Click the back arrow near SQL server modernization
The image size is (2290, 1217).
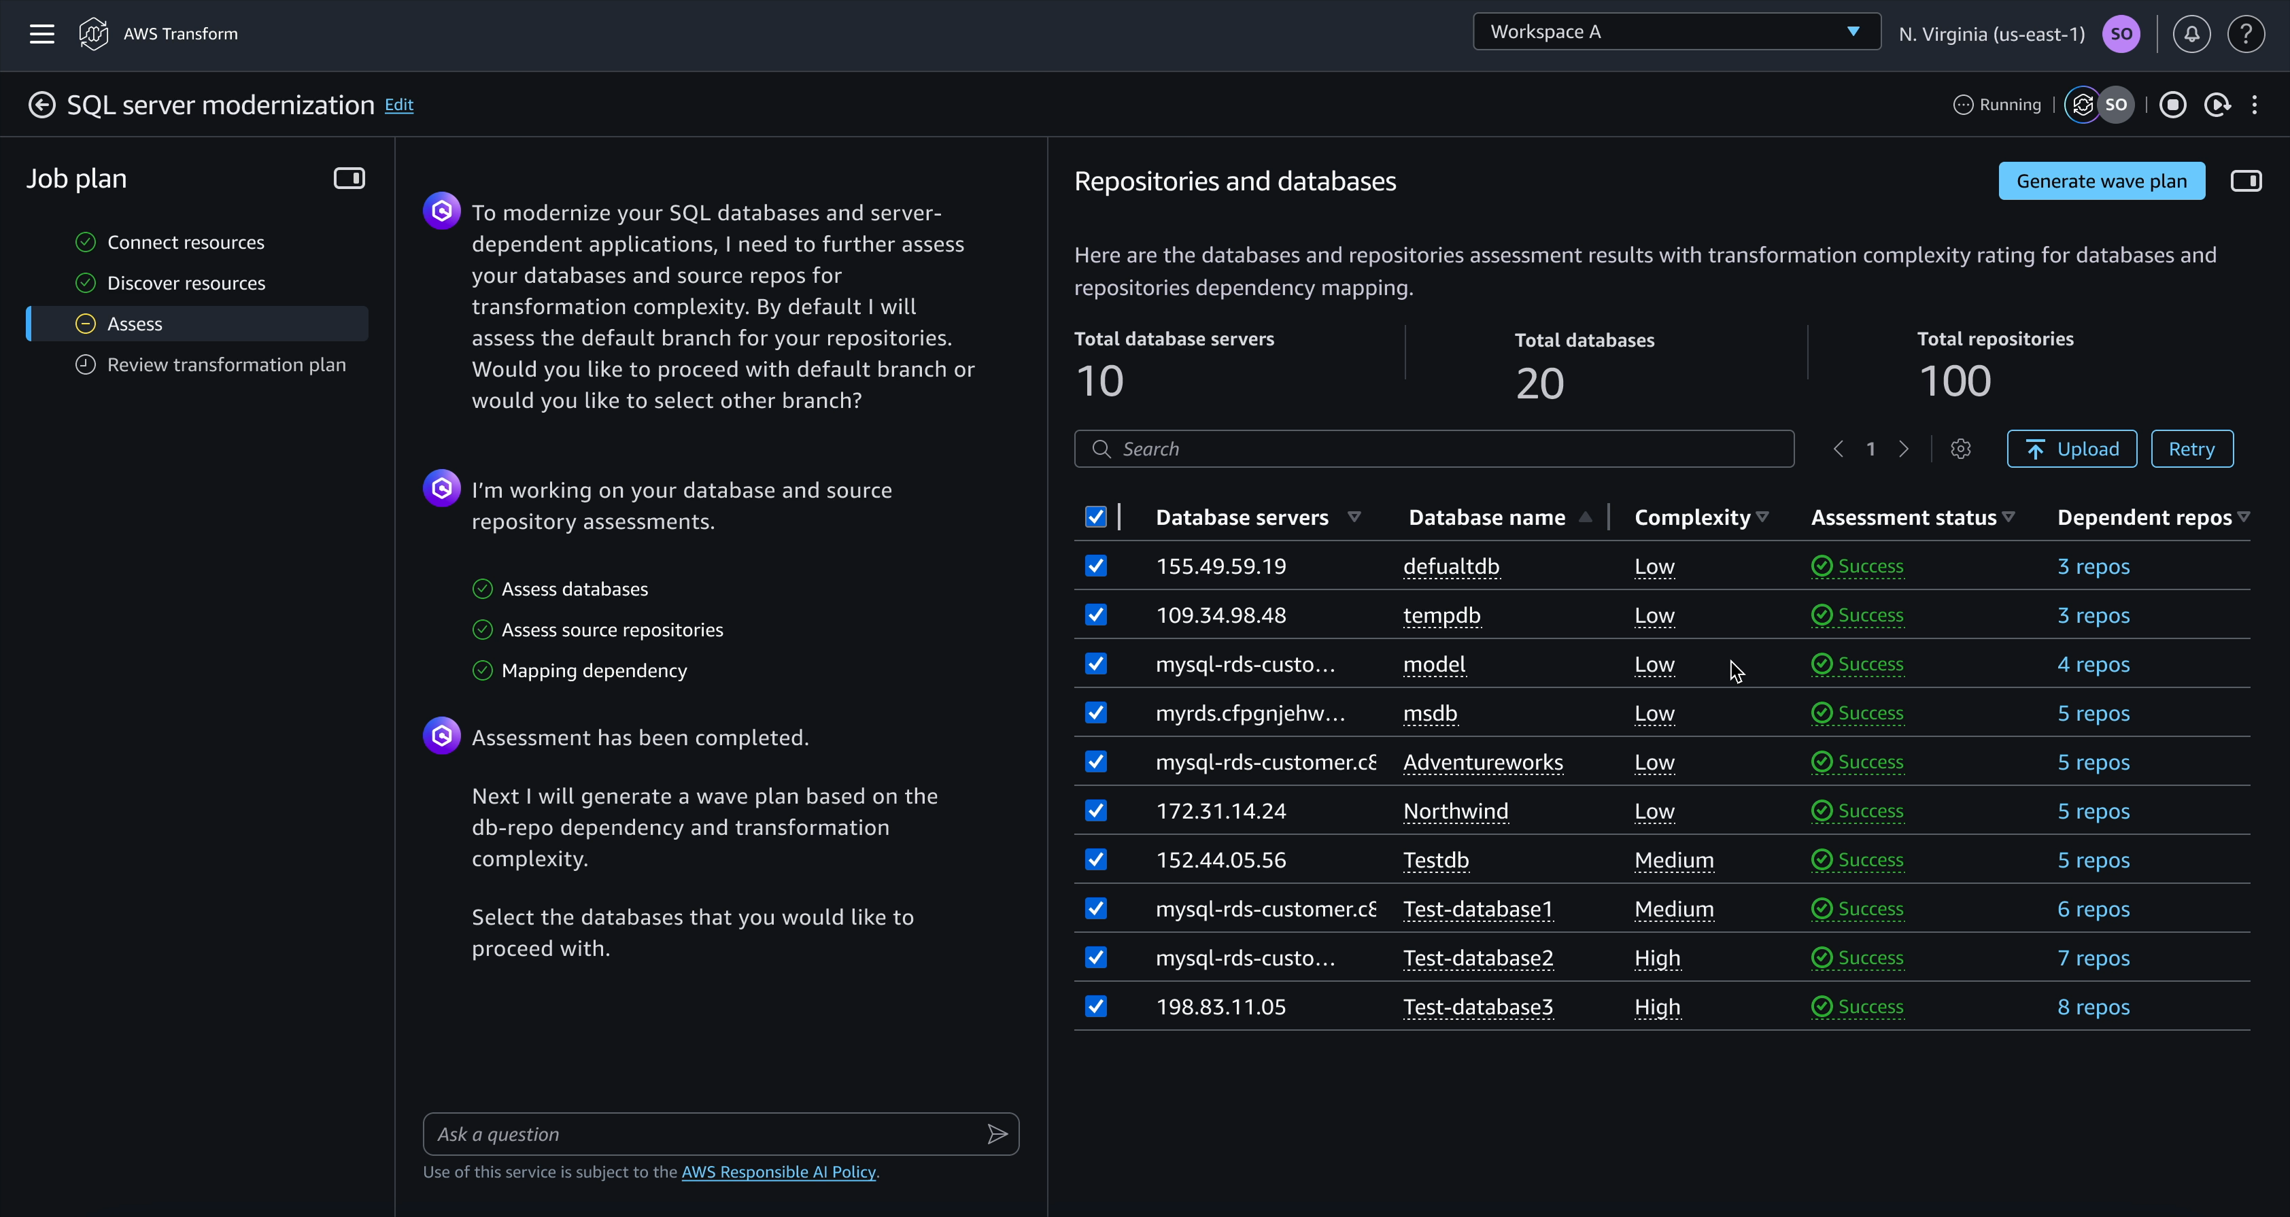point(41,104)
